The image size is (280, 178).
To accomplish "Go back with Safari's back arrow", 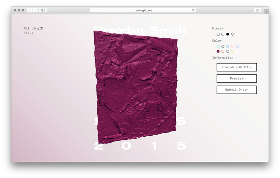I will [29, 10].
